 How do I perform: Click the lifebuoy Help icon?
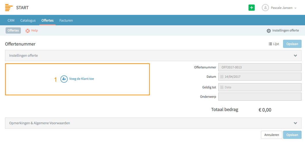28,31
